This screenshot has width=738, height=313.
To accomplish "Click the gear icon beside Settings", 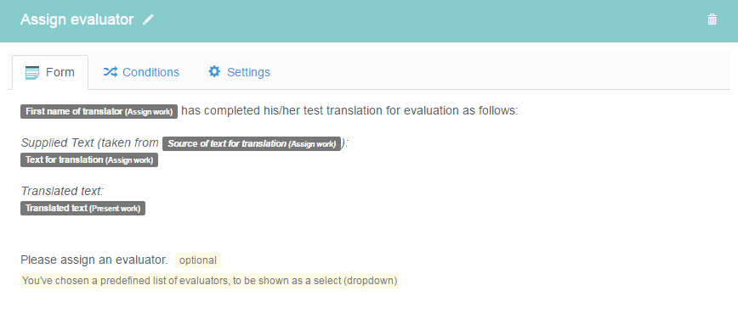I will 214,72.
